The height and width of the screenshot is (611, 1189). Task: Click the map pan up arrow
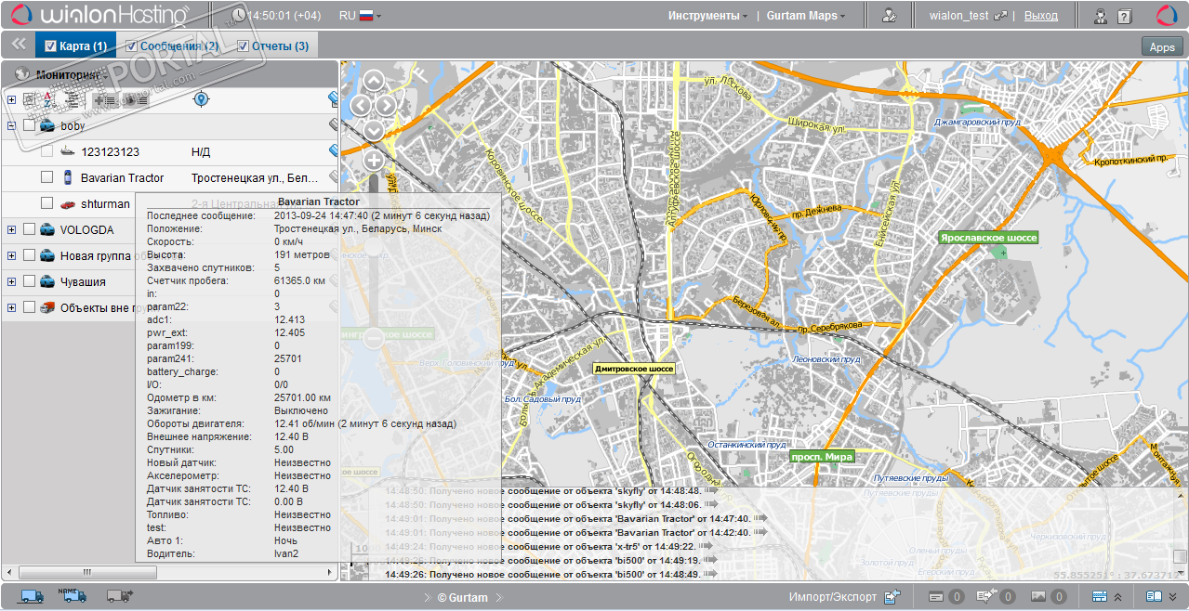[x=373, y=81]
